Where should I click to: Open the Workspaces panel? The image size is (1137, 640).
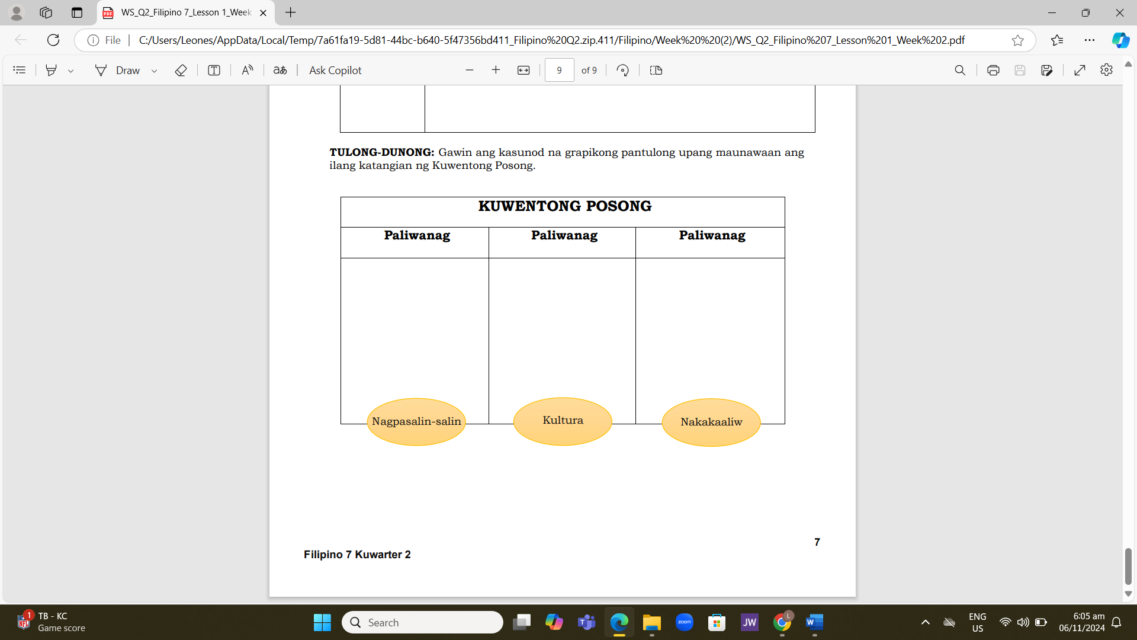pyautogui.click(x=46, y=12)
